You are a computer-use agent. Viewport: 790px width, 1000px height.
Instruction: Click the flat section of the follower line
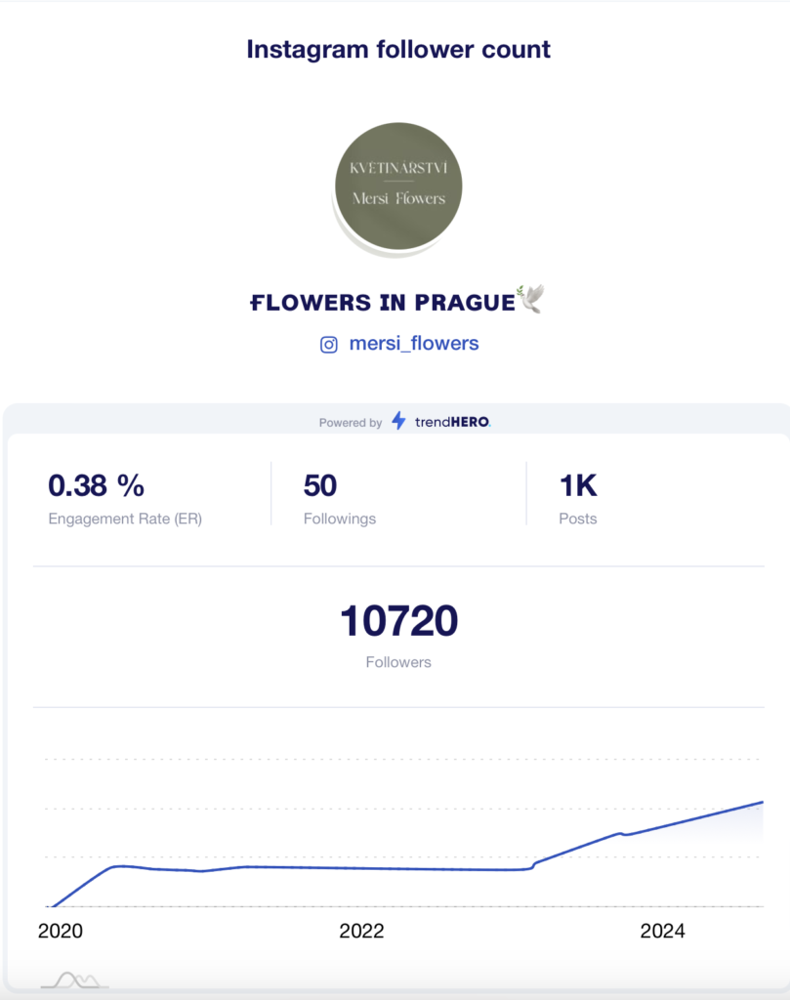click(391, 868)
